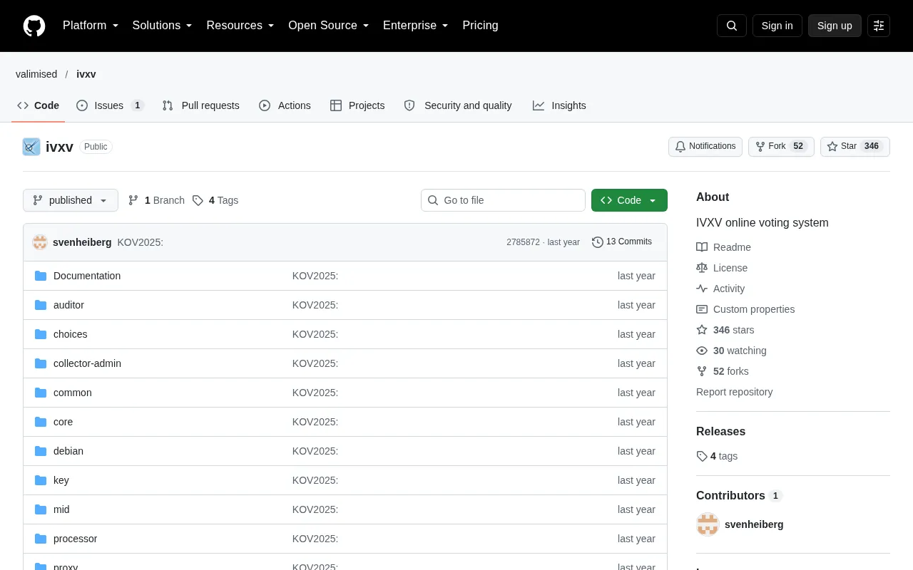The width and height of the screenshot is (913, 570).
Task: Switch to the Insights tab
Action: pos(559,105)
